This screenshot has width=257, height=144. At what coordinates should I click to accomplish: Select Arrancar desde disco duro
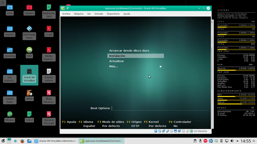(129, 50)
